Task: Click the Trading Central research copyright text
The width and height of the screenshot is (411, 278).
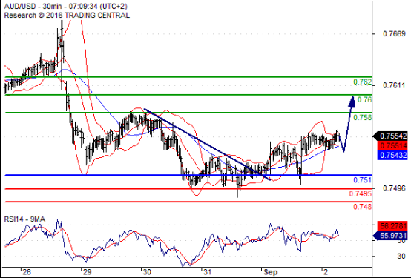Action: (67, 15)
